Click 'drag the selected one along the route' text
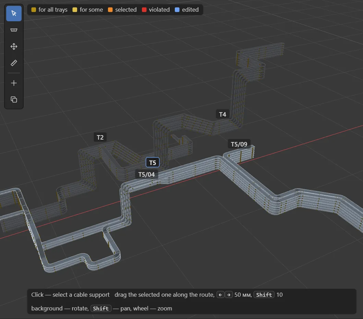The image size is (363, 319). click(x=165, y=295)
